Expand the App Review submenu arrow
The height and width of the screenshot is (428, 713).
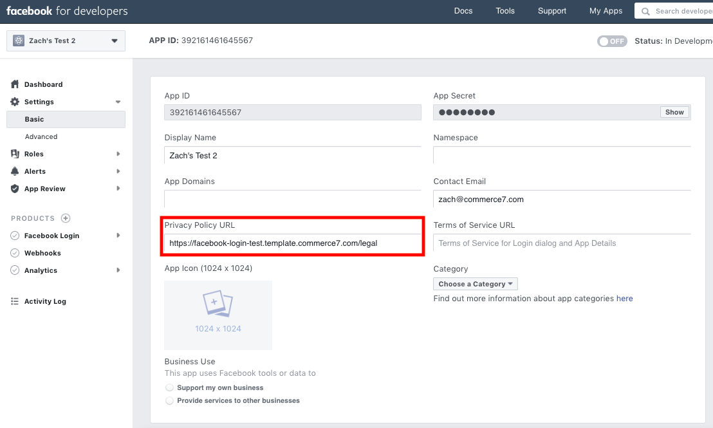tap(118, 189)
